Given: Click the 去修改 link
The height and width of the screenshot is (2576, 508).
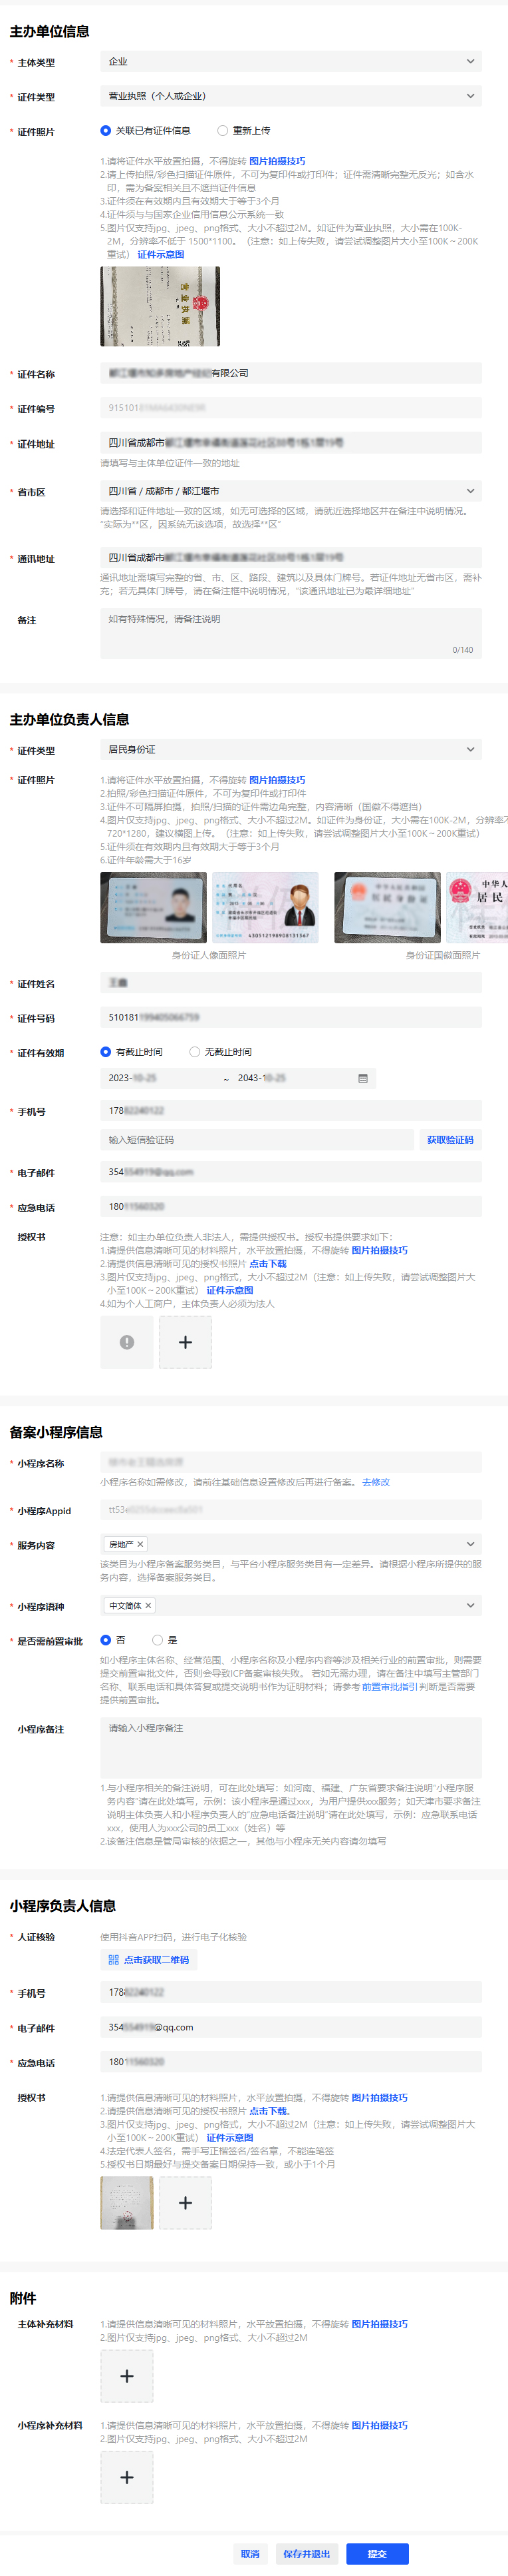Looking at the screenshot, I should pos(375,1482).
